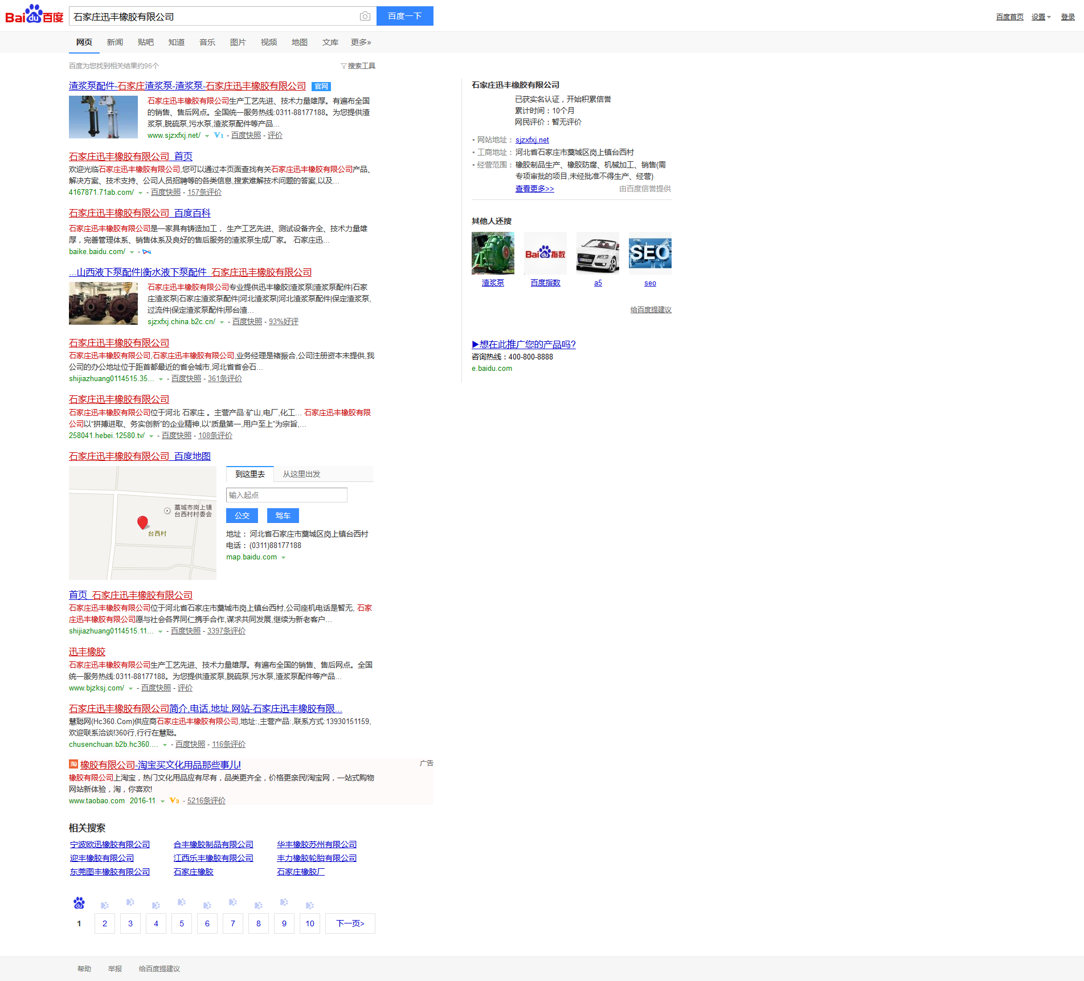Switch to the 地图 tab
This screenshot has height=981, width=1084.
click(x=300, y=42)
